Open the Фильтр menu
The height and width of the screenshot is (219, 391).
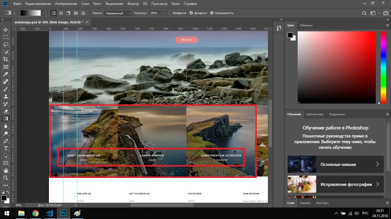tap(133, 4)
